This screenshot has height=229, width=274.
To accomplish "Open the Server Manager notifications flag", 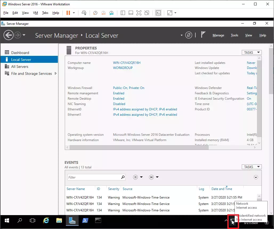I will [203, 35].
